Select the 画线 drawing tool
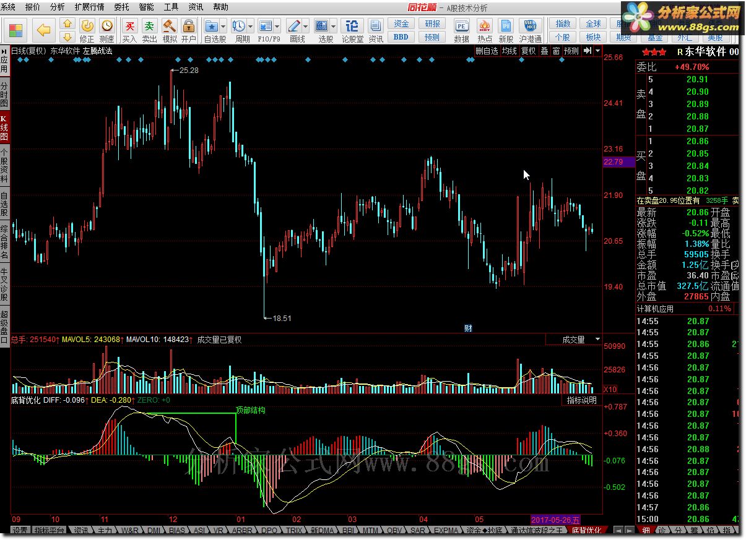The image size is (746, 540). pyautogui.click(x=295, y=30)
